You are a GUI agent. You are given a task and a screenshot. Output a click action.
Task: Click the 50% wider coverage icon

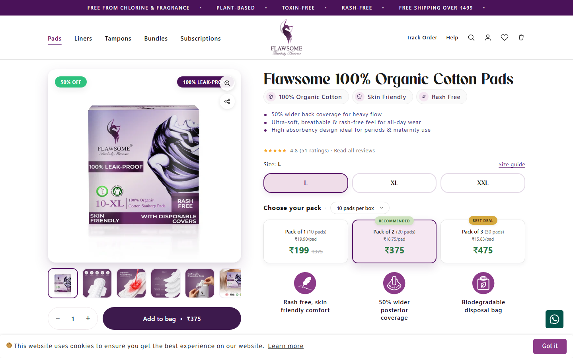pyautogui.click(x=394, y=283)
